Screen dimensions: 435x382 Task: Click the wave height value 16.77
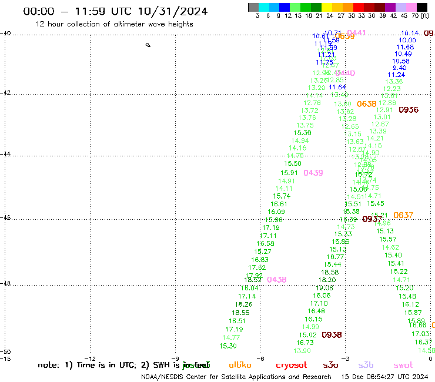(335, 257)
